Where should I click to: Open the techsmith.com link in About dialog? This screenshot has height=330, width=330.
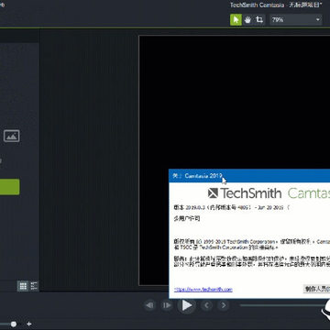(x=203, y=289)
